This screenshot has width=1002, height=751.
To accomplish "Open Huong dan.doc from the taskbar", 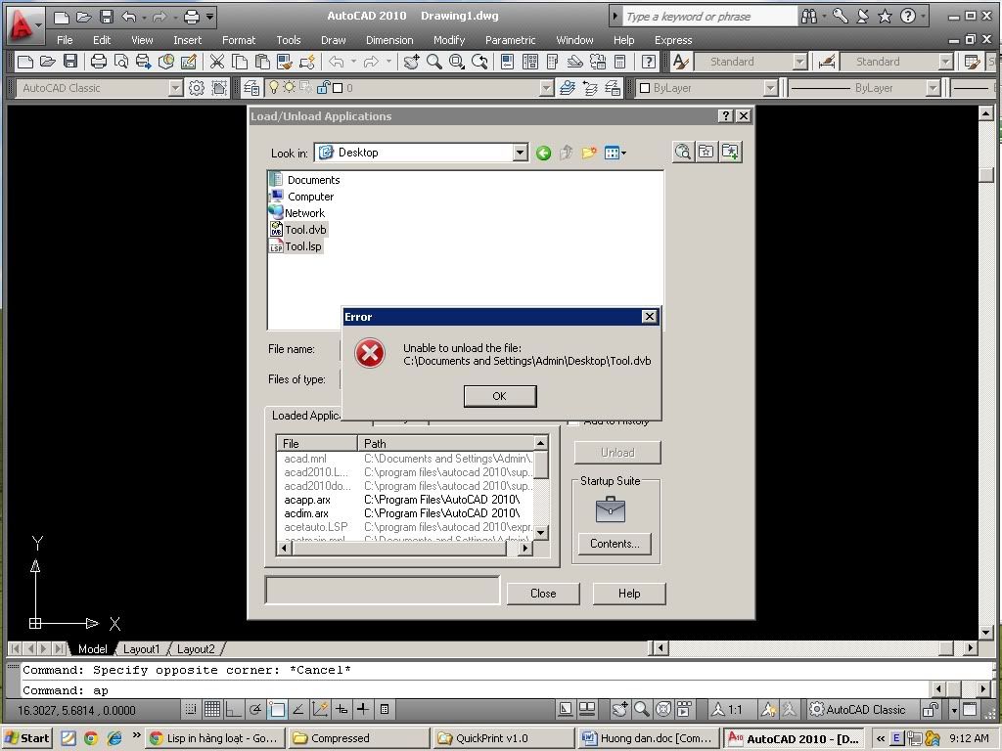I will click(x=650, y=738).
